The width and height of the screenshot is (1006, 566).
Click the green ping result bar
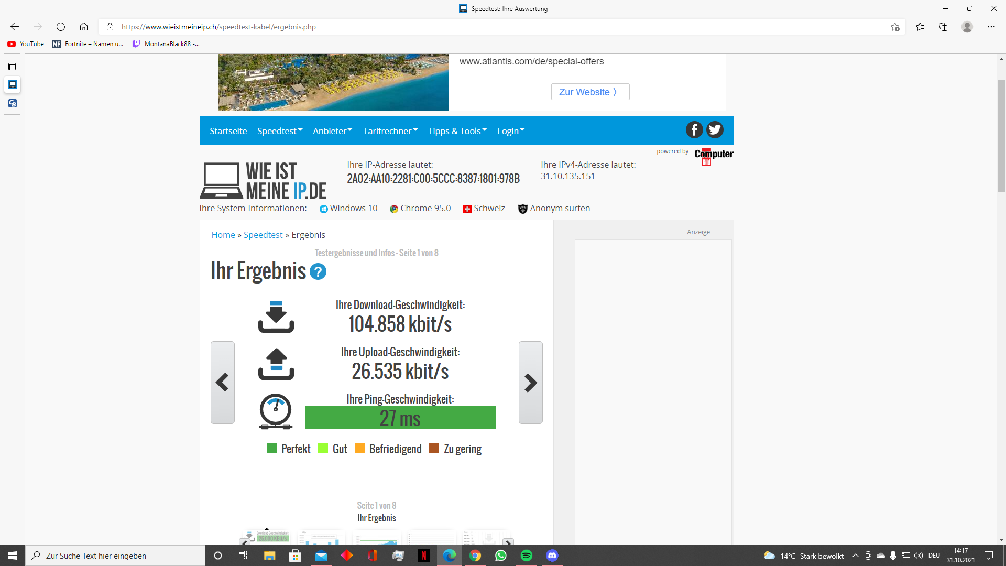coord(400,418)
